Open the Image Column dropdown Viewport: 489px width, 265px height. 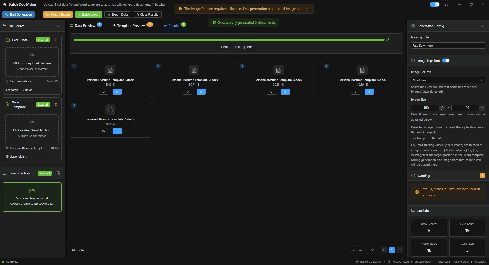(448, 80)
